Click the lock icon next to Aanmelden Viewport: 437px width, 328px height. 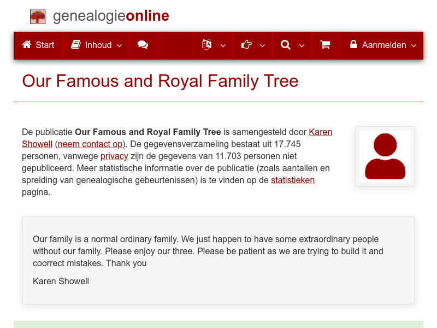pyautogui.click(x=353, y=45)
